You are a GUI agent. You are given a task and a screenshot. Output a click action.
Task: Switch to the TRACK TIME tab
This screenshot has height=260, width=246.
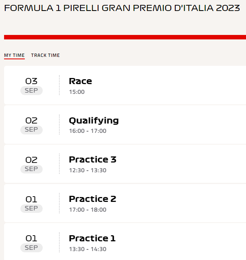coord(45,55)
